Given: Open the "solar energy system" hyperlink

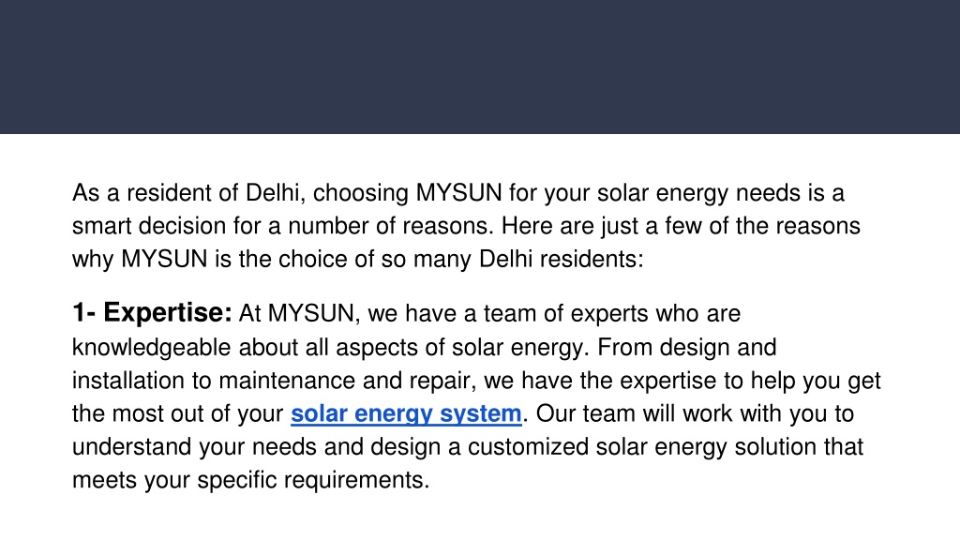Looking at the screenshot, I should (x=406, y=413).
